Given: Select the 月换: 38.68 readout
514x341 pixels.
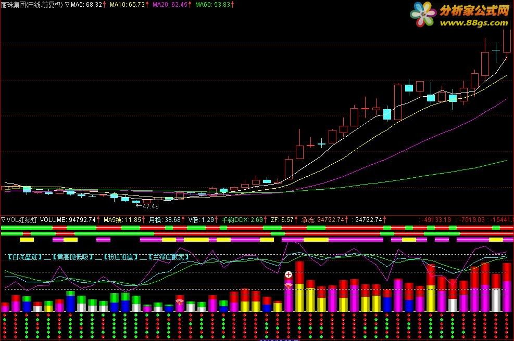Looking at the screenshot, I should pos(166,220).
